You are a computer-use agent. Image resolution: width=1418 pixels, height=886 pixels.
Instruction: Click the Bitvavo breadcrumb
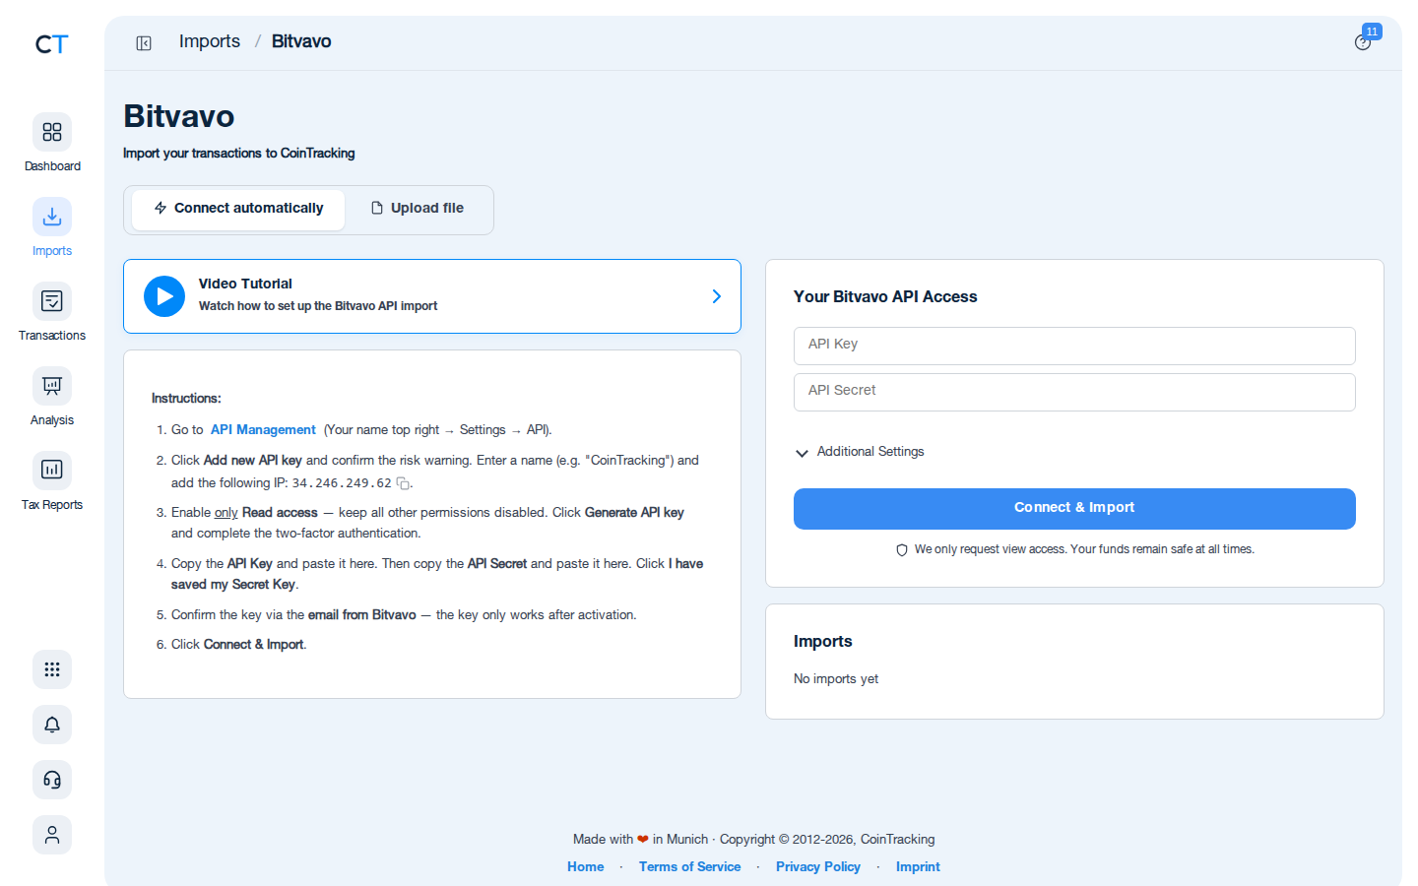(301, 41)
